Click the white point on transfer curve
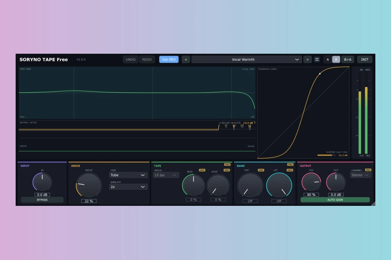Image resolution: width=391 pixels, height=260 pixels. pyautogui.click(x=320, y=74)
